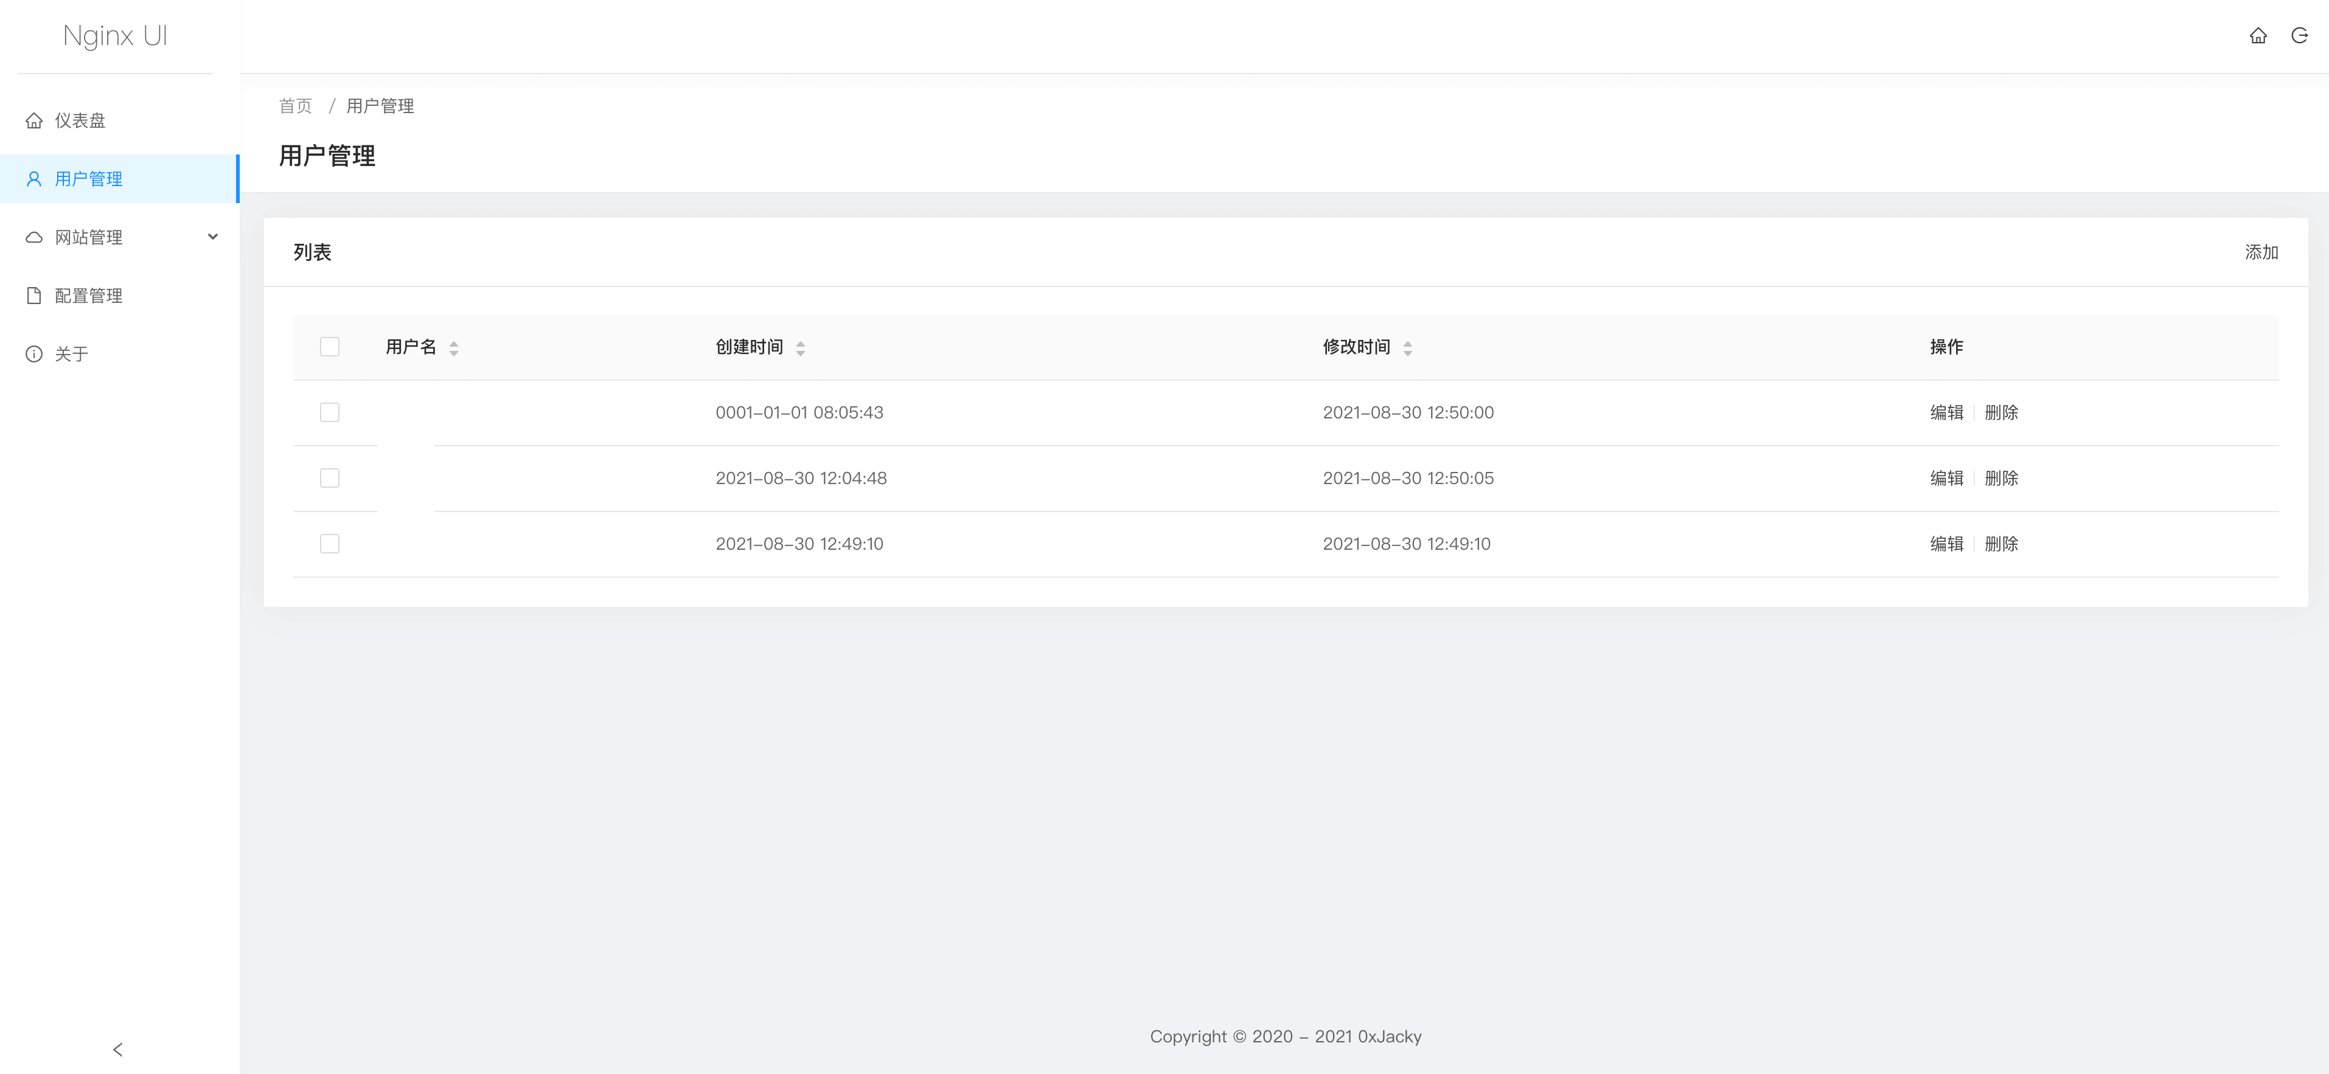This screenshot has width=2329, height=1074.
Task: Click the file icon beside 配置管理
Action: point(34,296)
